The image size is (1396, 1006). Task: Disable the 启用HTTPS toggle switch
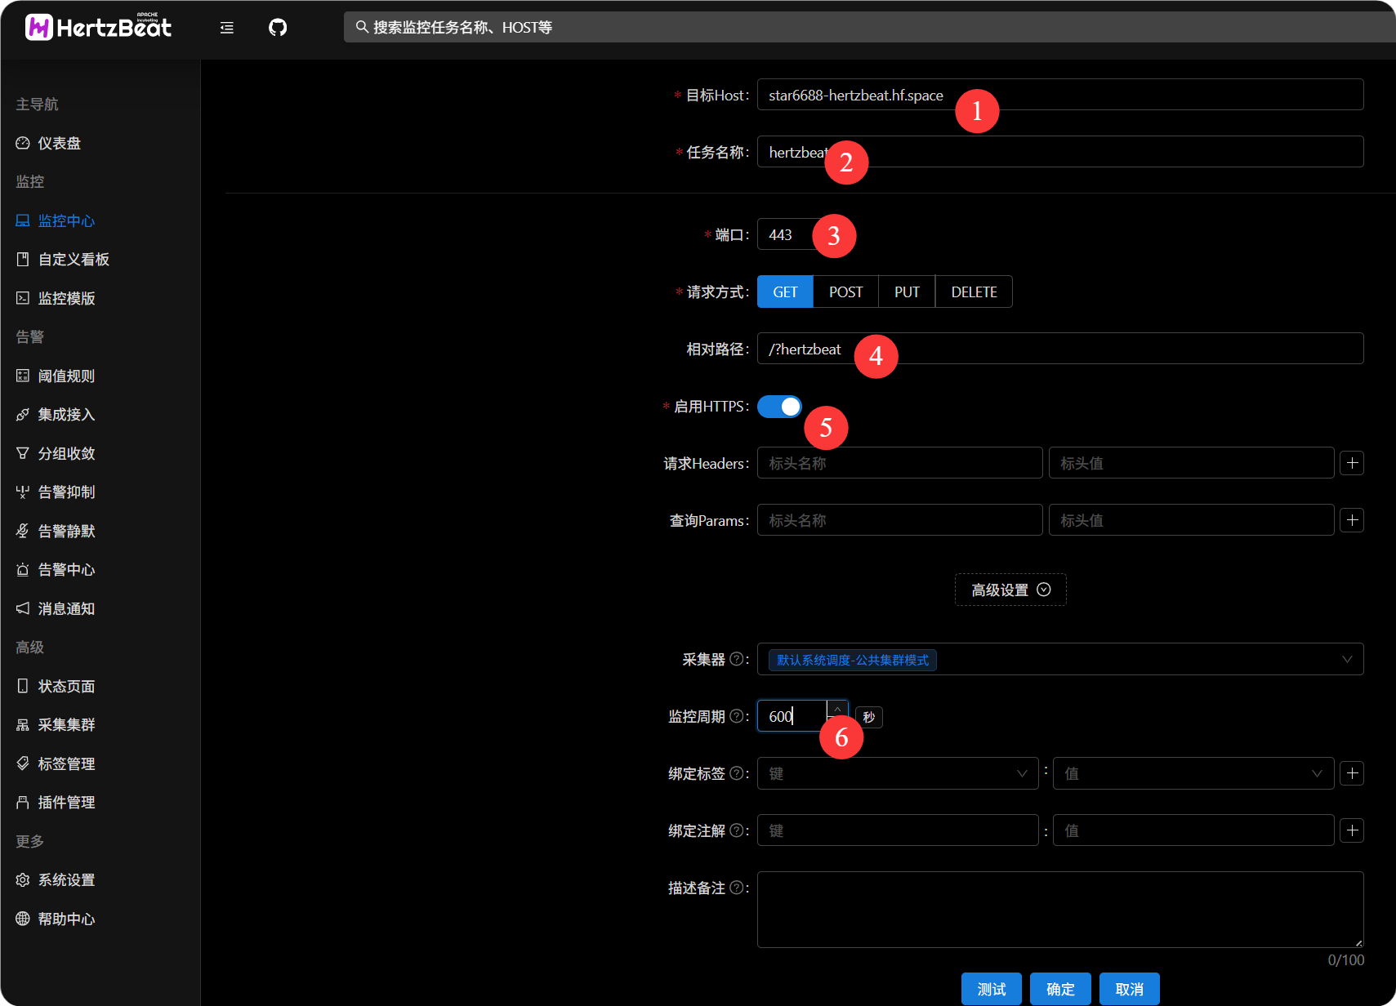pos(779,406)
